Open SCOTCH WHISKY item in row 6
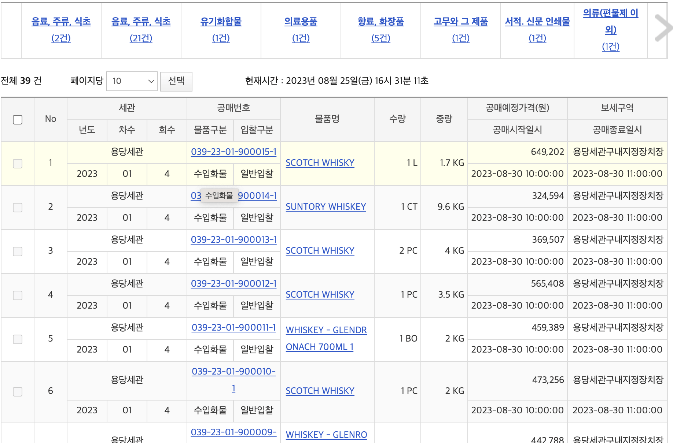673x443 pixels. click(320, 391)
